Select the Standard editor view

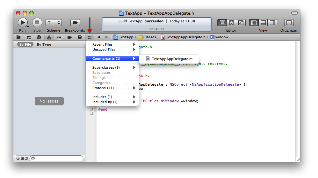pyautogui.click(x=222, y=23)
